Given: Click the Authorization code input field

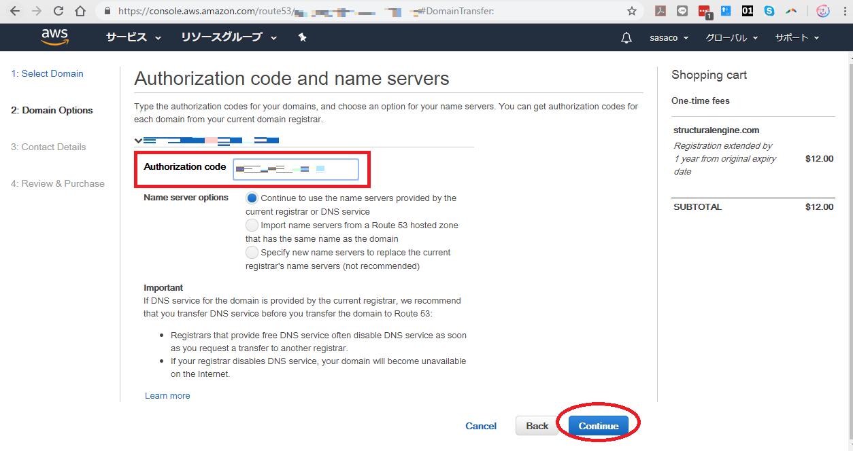Looking at the screenshot, I should 295,169.
